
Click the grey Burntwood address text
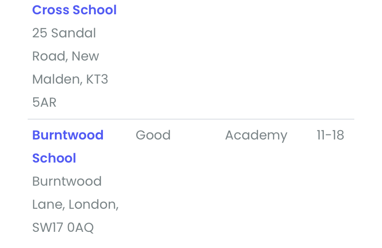67,181
